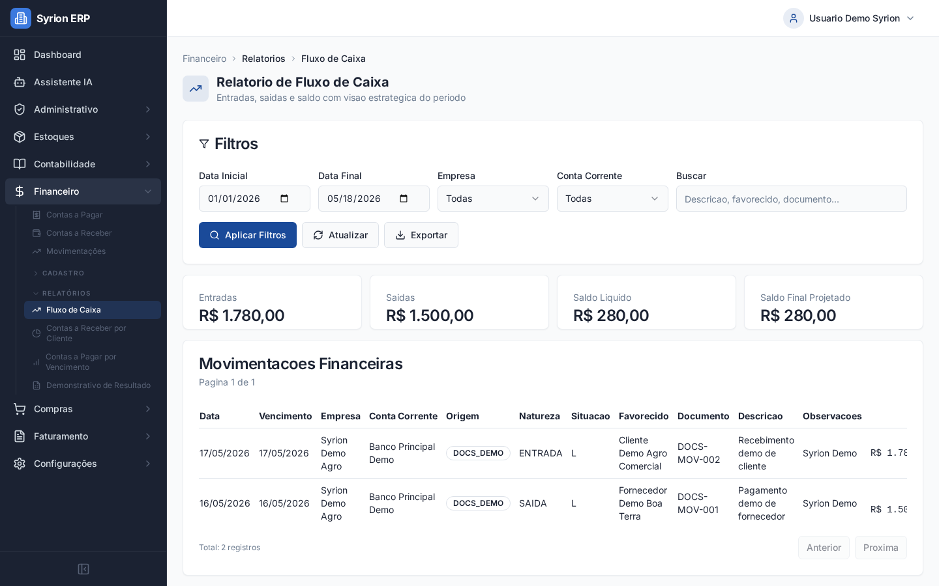Click the Data Inicial date field
This screenshot has width=939, height=586.
(x=254, y=199)
